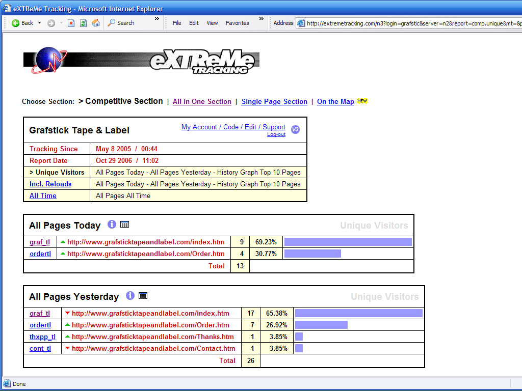Expand hidden menu items chevron after Favorites
Screen dimensions: 522x391
[x=261, y=19]
